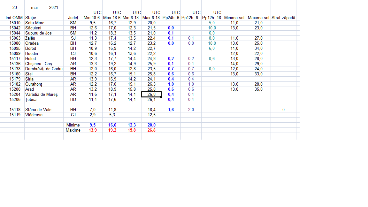The width and height of the screenshot is (368, 207).
Task: Select the blue minimum value 12,3
Action: coord(132,125)
